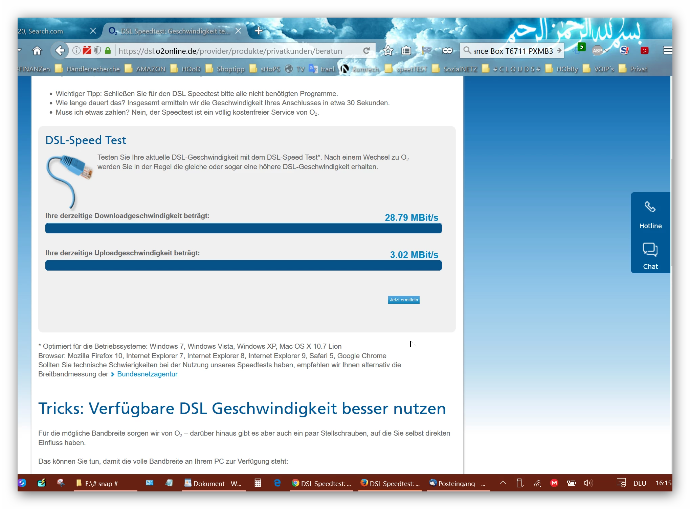Go back to the previous page
690x509 pixels.
pos(60,51)
